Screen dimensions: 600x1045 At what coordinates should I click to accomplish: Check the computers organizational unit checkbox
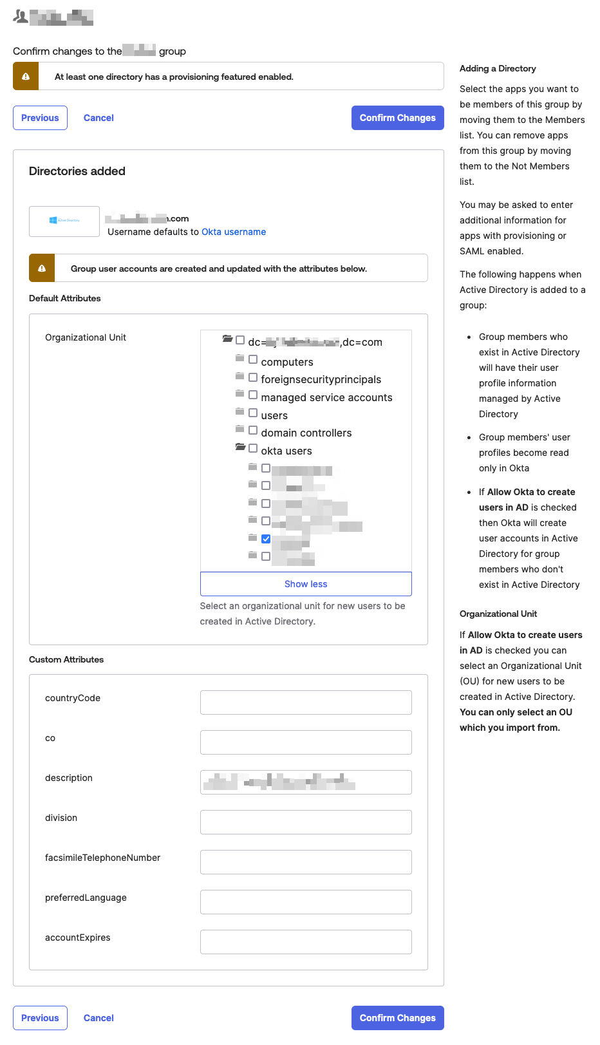(x=253, y=359)
